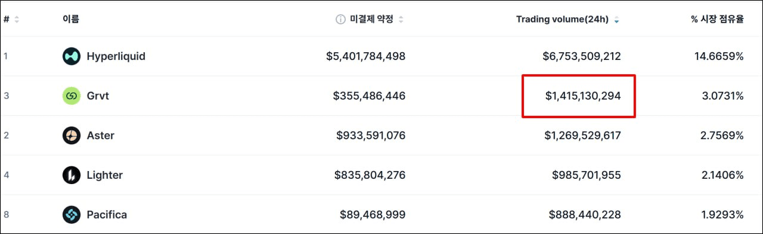Click the Lighter logo icon
Screen dimensions: 763x234
[72, 175]
